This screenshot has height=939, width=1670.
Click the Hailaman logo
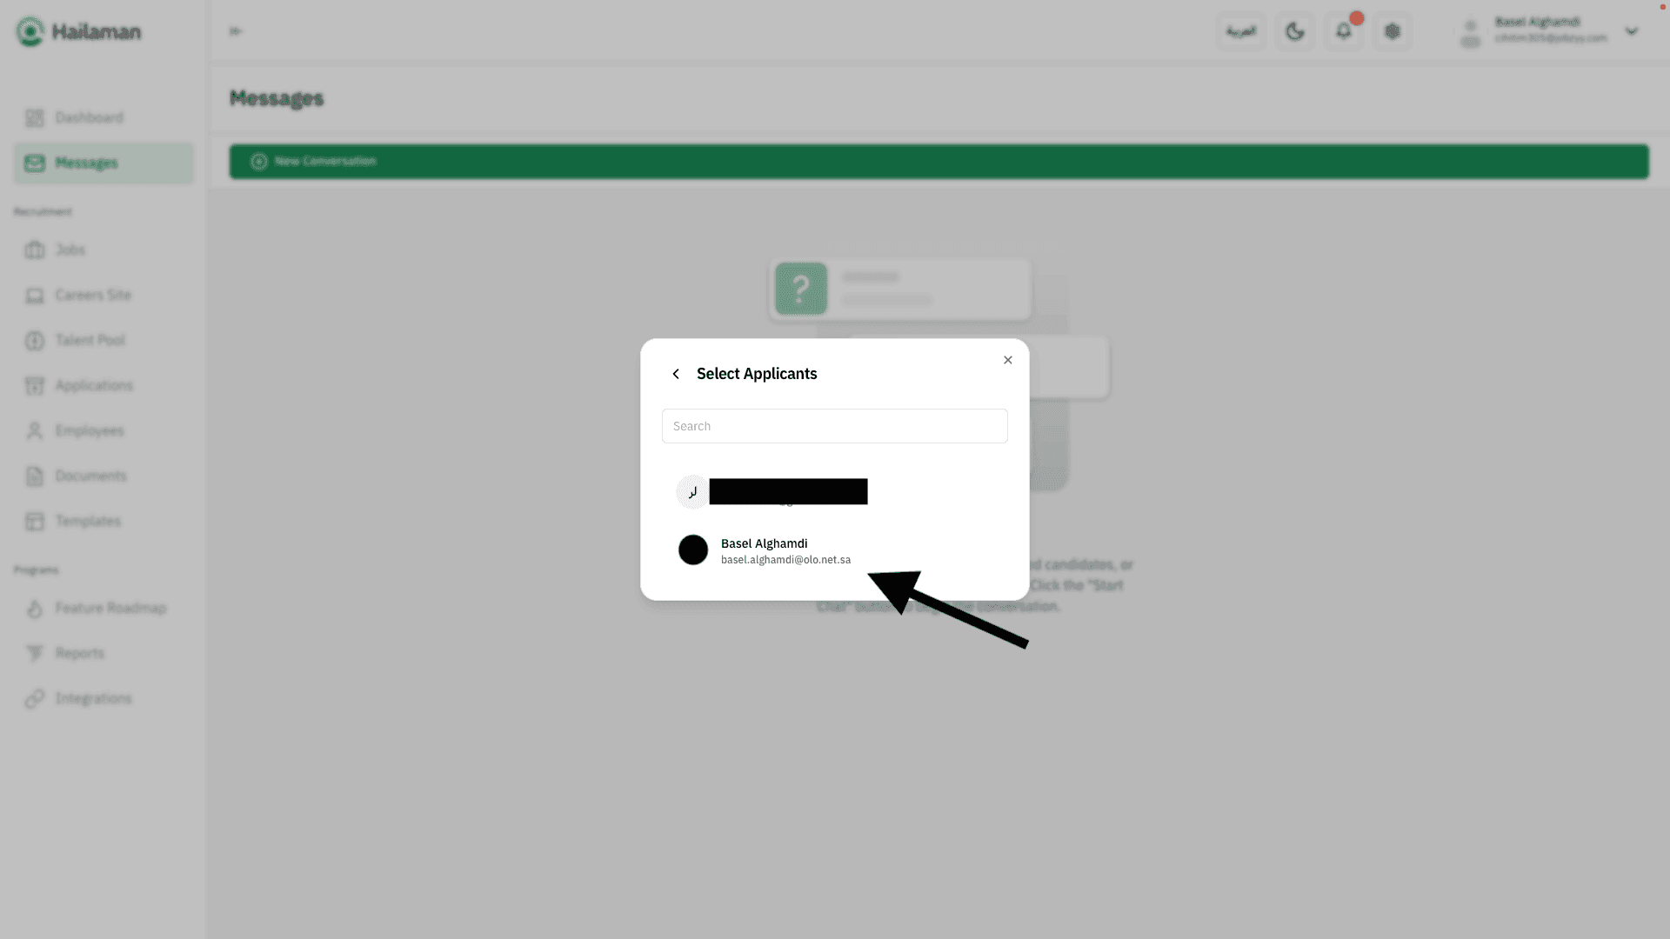coord(78,32)
